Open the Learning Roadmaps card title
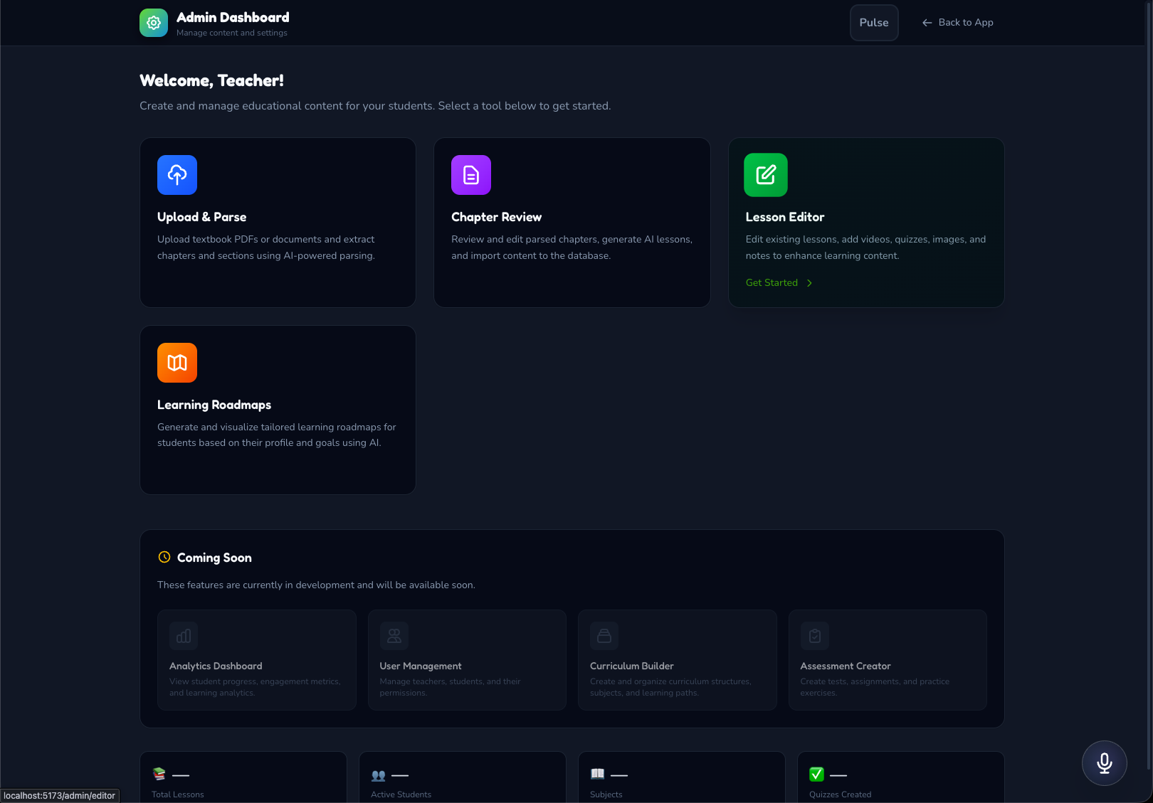The height and width of the screenshot is (803, 1153). 214,405
